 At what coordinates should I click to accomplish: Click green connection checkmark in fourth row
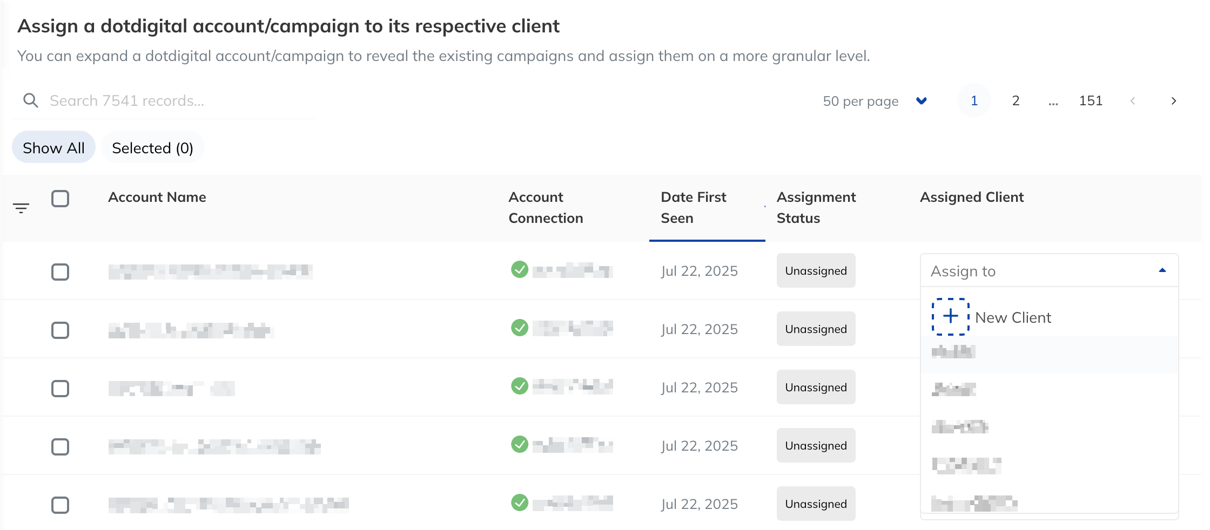pos(520,444)
